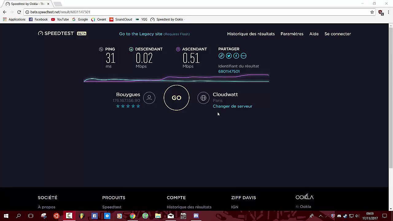
Task: Open more sharing options (three dots)
Action: [243, 56]
